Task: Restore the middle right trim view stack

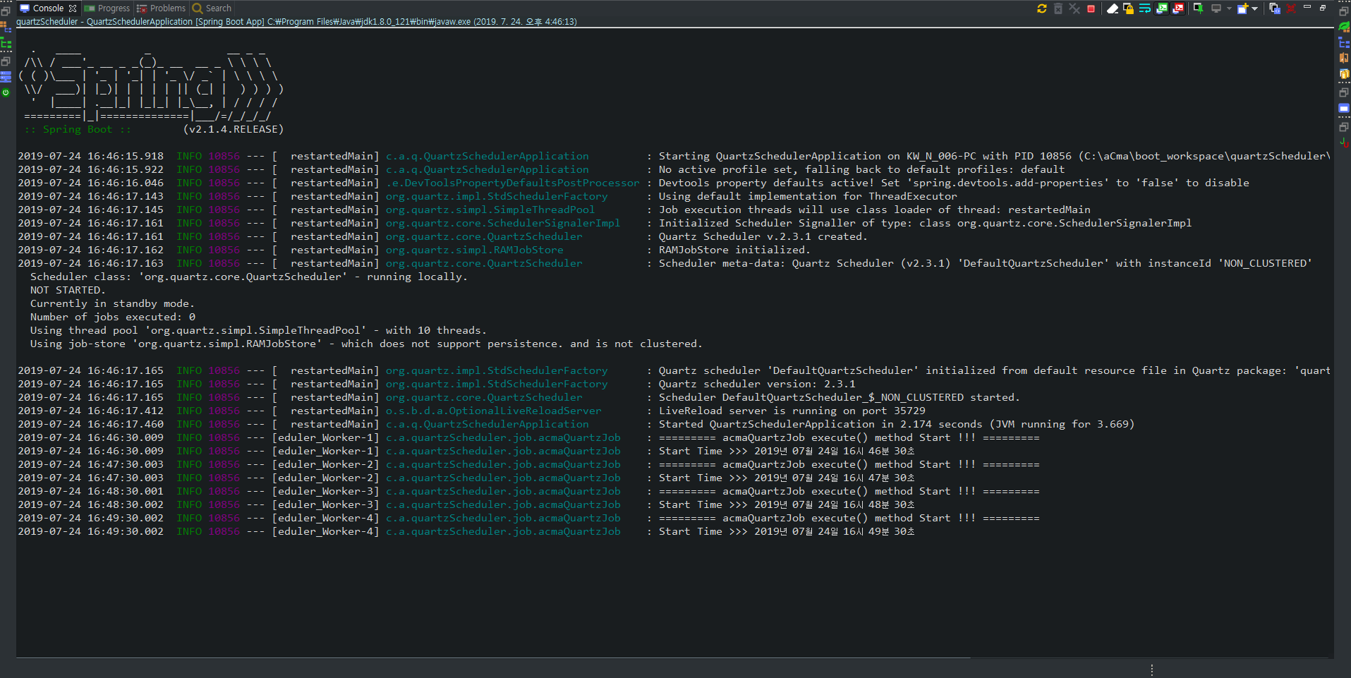Action: click(1344, 93)
